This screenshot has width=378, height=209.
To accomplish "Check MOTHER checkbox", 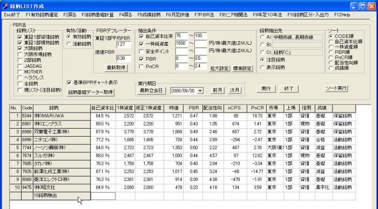I will (x=20, y=72).
